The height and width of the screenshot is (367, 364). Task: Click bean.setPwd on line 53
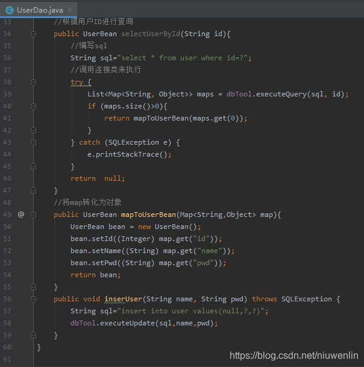pyautogui.click(x=93, y=263)
